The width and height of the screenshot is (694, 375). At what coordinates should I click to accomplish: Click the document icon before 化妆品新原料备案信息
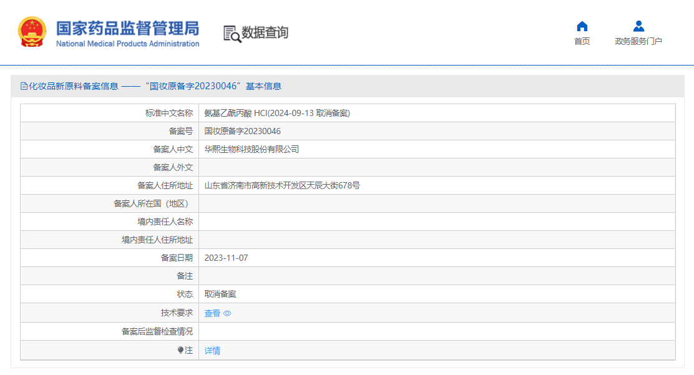[24, 86]
